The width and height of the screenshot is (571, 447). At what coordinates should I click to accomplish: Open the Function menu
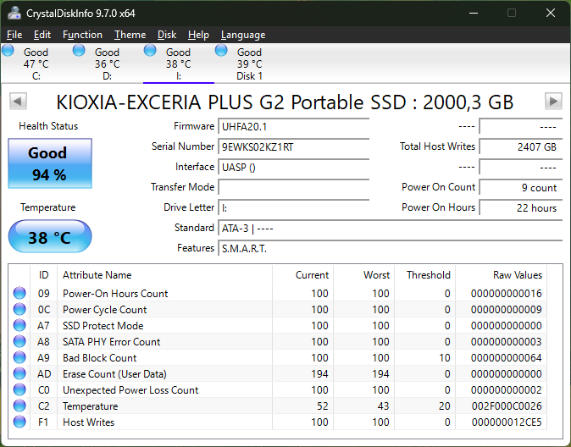pos(82,35)
